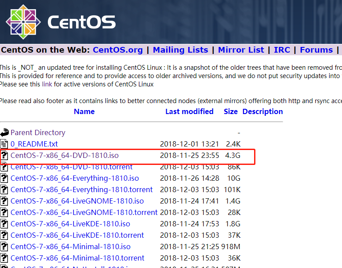
Task: Go to Parent Directory
Action: (38, 132)
